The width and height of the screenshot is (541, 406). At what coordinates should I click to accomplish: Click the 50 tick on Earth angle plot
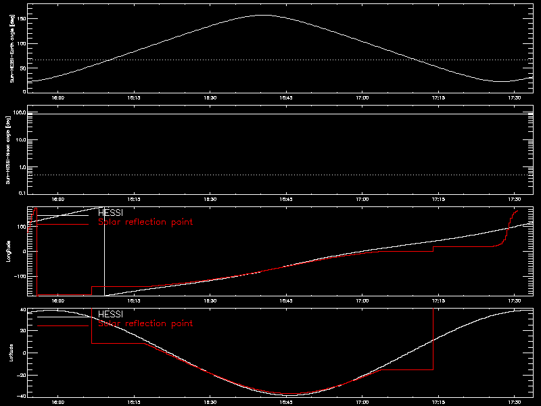23,68
